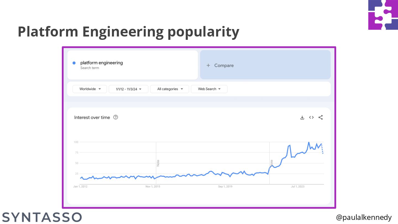Open the Web Search type dropdown

click(x=209, y=89)
